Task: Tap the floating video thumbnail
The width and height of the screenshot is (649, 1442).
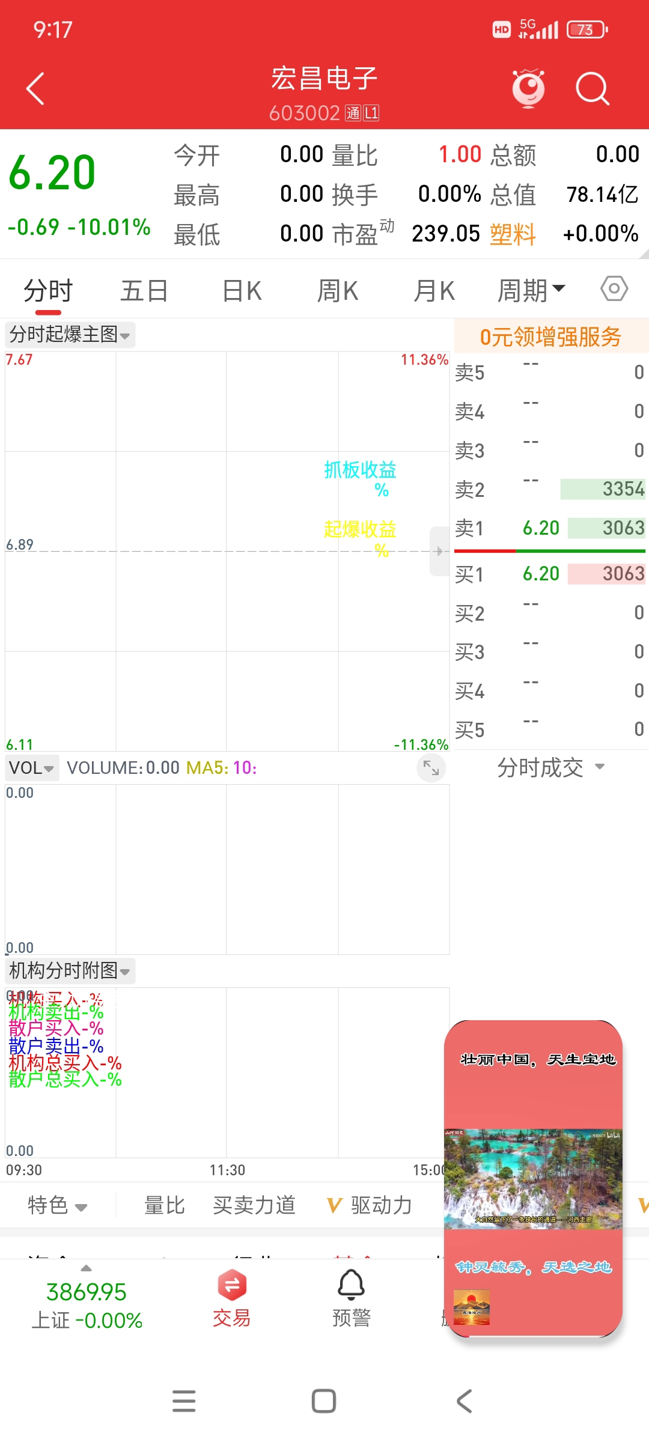Action: tap(533, 1178)
